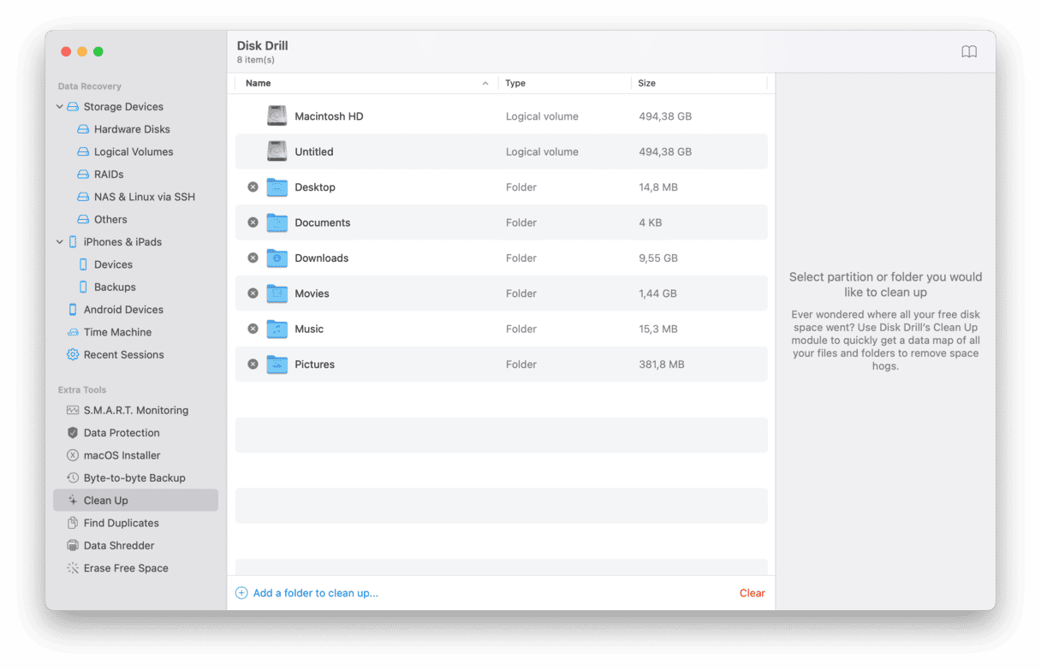Click the Data Protection shield icon

[x=73, y=433]
